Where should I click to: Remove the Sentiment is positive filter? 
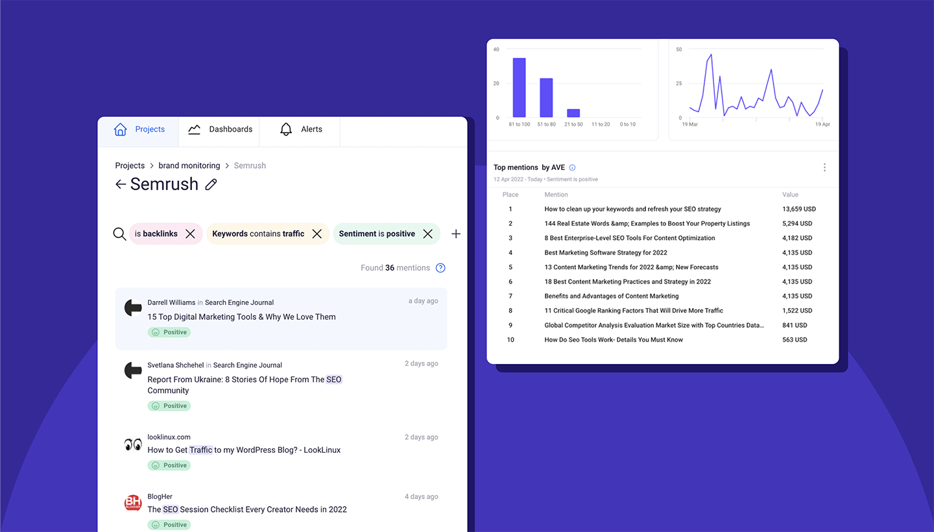tap(427, 234)
